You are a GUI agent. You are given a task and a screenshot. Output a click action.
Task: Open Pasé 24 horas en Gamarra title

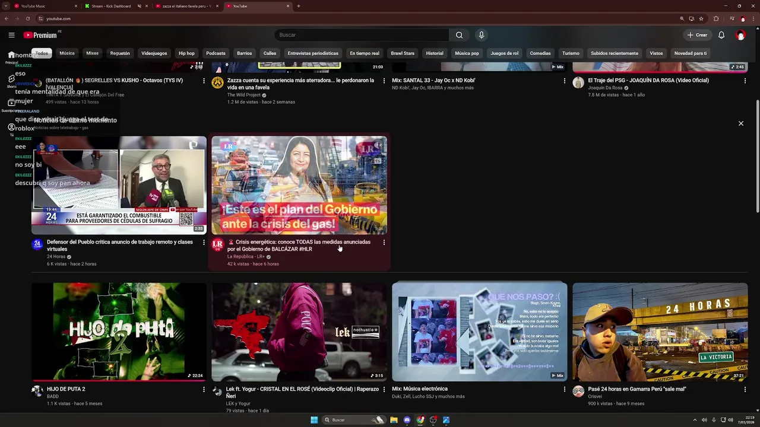637,389
